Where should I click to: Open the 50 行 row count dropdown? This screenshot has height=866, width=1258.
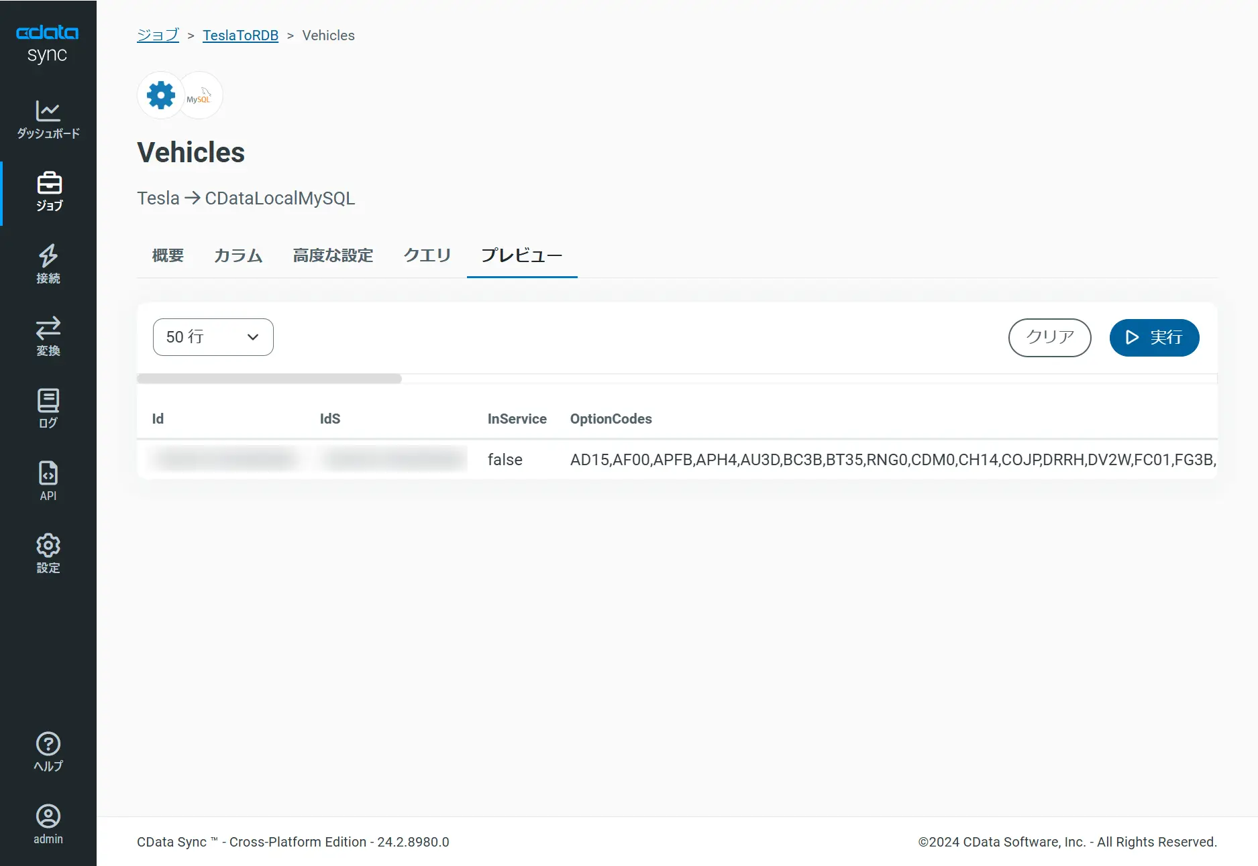pos(213,337)
